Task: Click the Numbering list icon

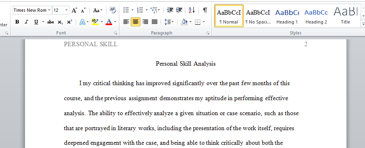Action: [x=140, y=10]
